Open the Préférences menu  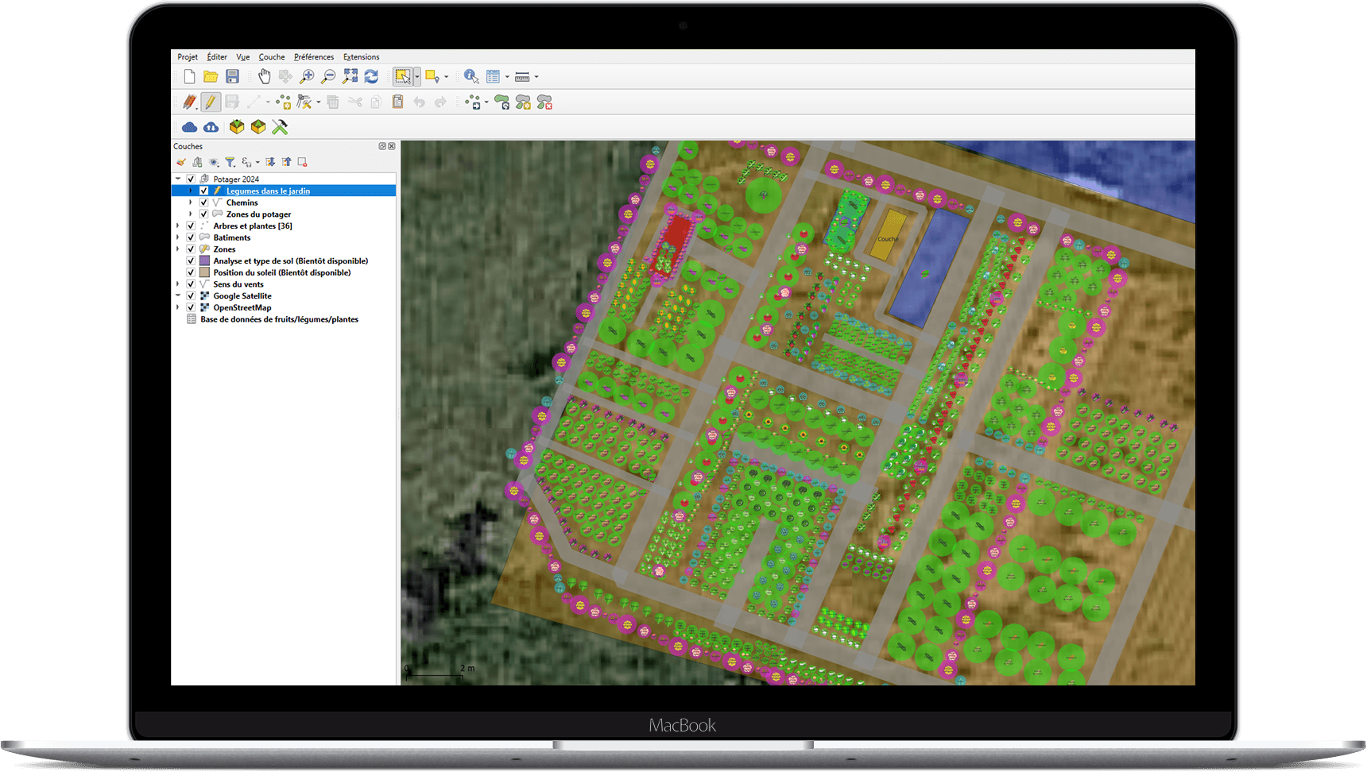point(314,57)
